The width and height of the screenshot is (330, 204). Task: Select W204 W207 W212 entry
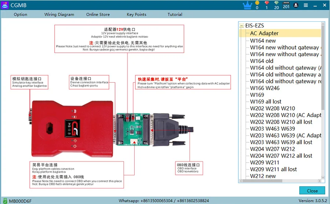click(x=272, y=149)
